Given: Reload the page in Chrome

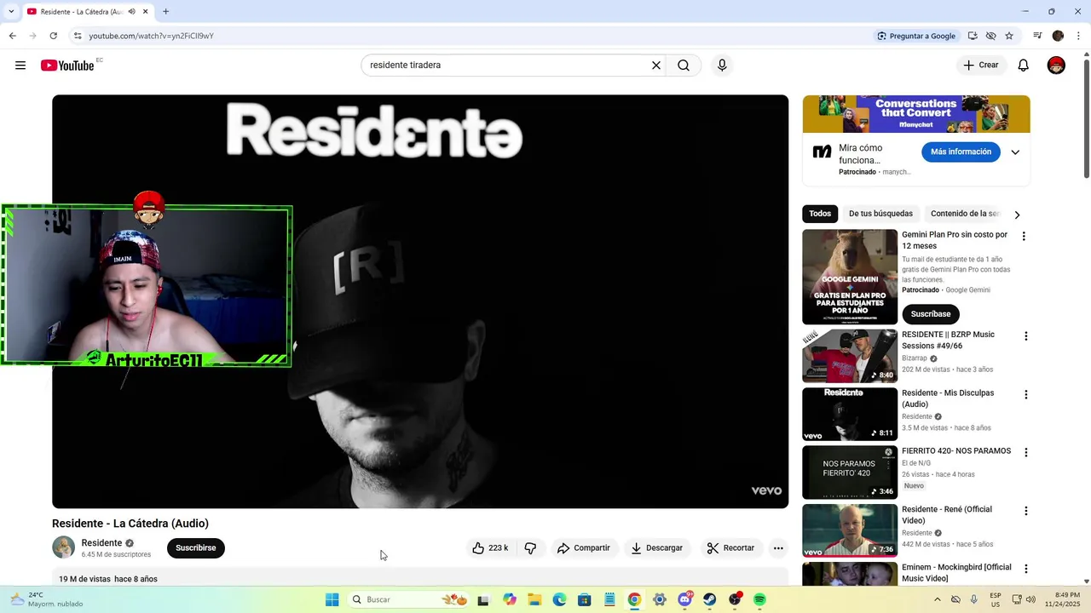Looking at the screenshot, I should point(53,36).
